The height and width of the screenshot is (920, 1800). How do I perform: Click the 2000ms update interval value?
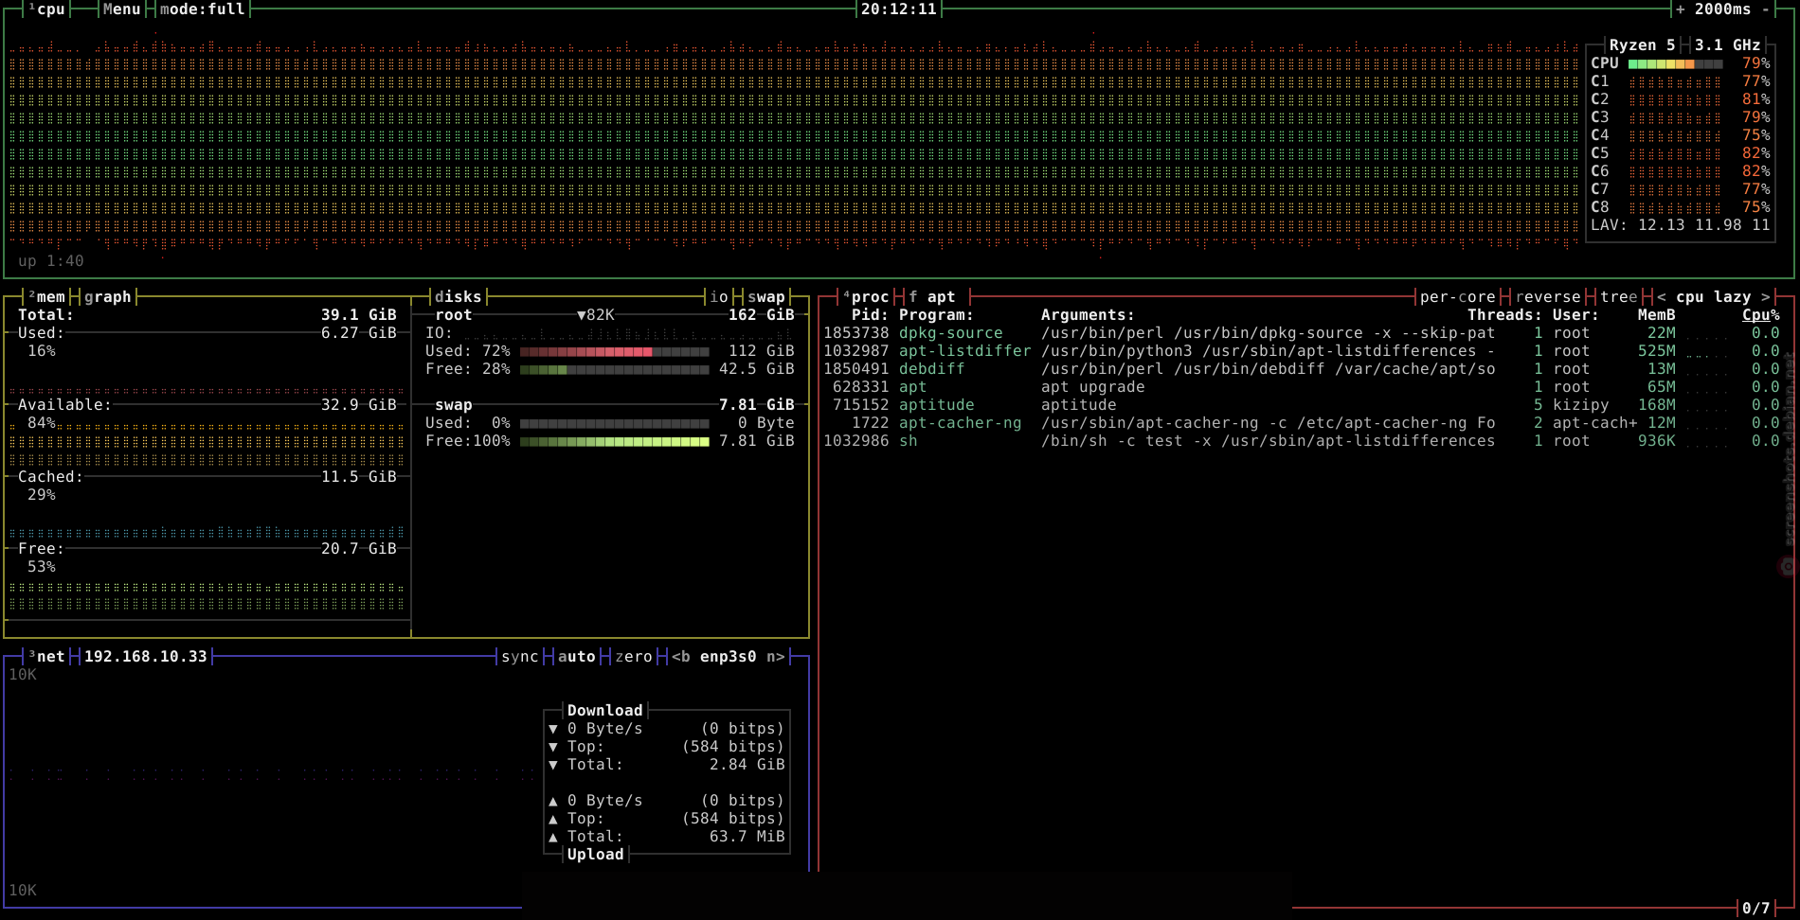click(1722, 9)
